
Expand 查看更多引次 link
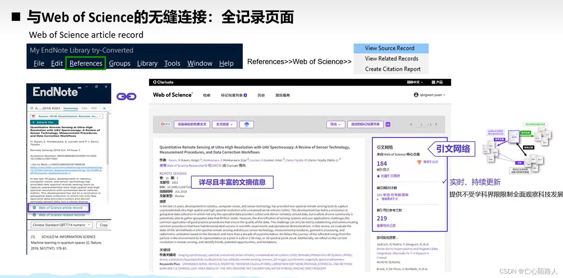[387, 199]
